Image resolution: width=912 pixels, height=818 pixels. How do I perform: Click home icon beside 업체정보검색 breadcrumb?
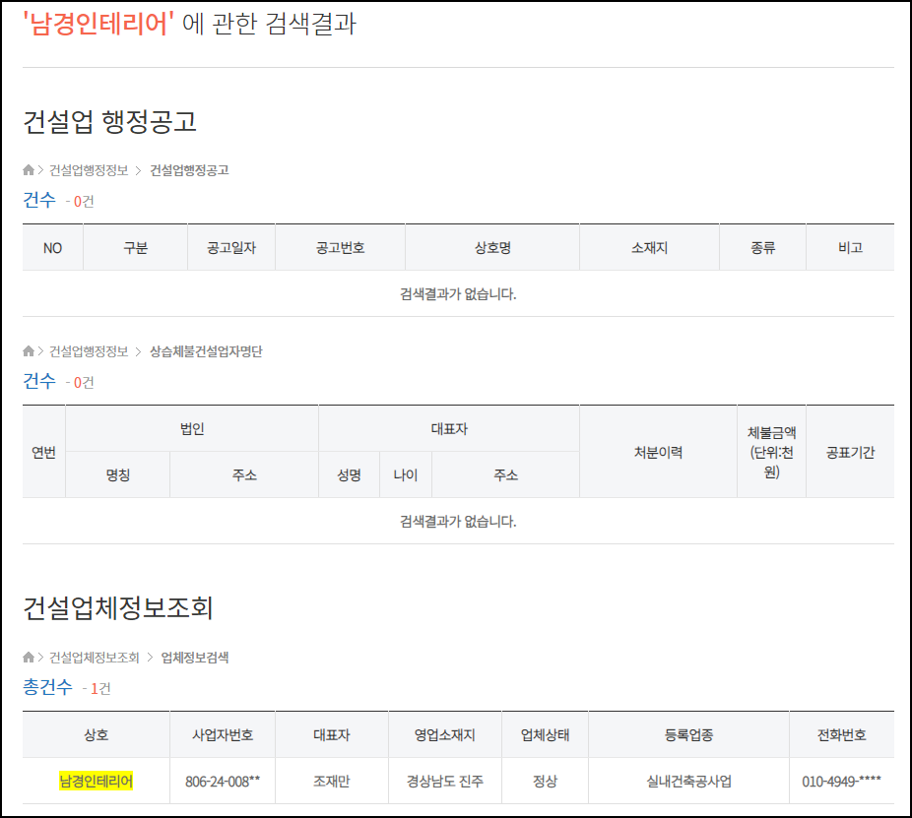pos(28,658)
